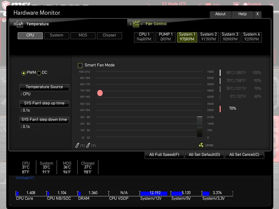
Task: Click All Set Default(D) button
Action: [204, 155]
